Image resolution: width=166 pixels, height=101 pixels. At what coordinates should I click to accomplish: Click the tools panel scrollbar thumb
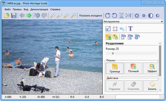pos(160,61)
